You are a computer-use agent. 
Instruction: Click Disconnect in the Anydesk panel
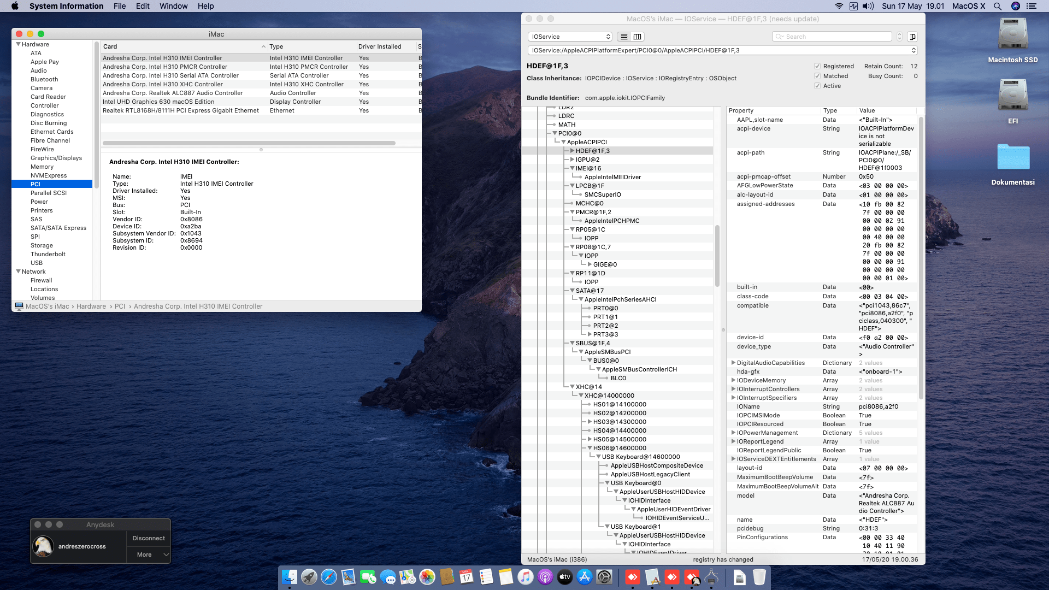coord(149,538)
